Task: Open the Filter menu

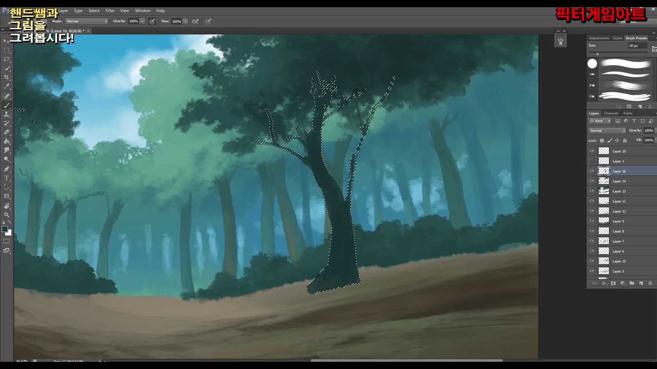Action: coord(110,11)
